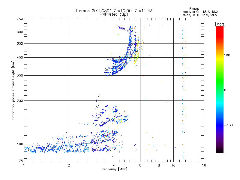Click the plot title 'Tromsø 20150804 03:10:00-03:11:43'
Viewport: 240px width, 180px height.
114,10
